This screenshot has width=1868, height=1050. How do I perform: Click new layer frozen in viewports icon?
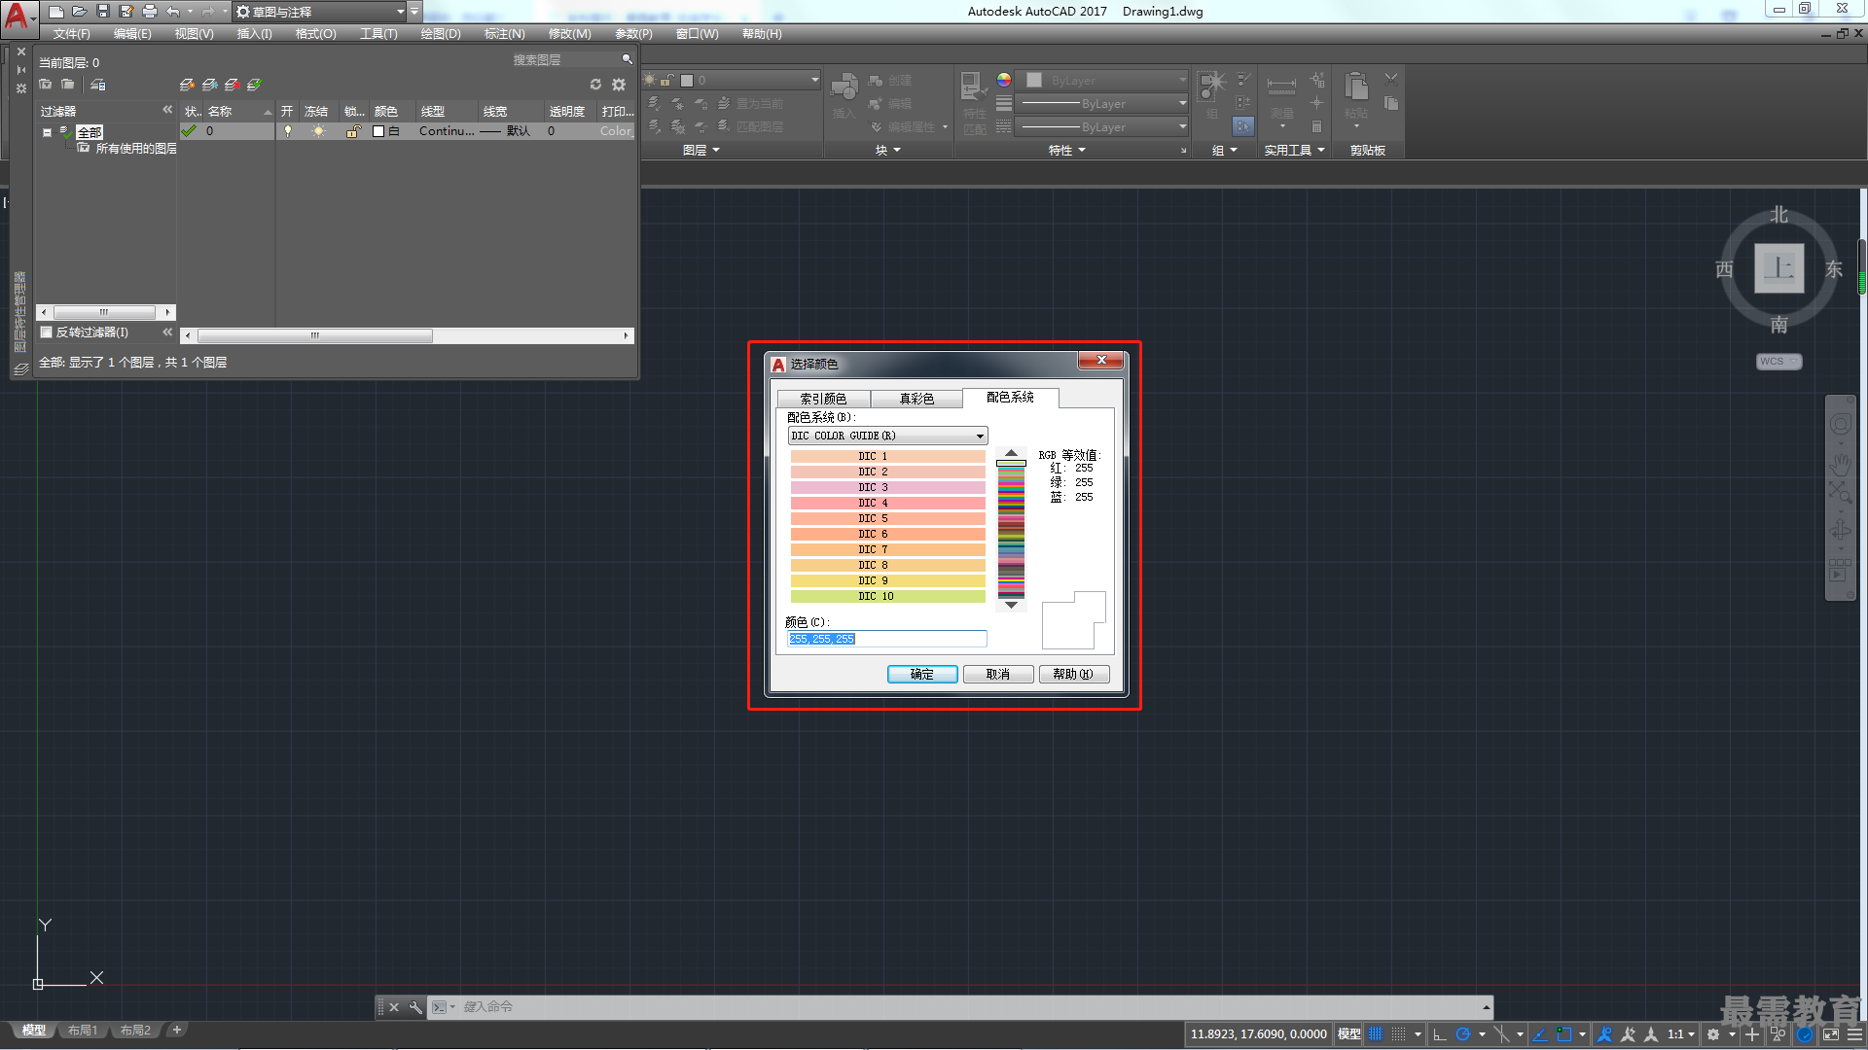[x=209, y=85]
